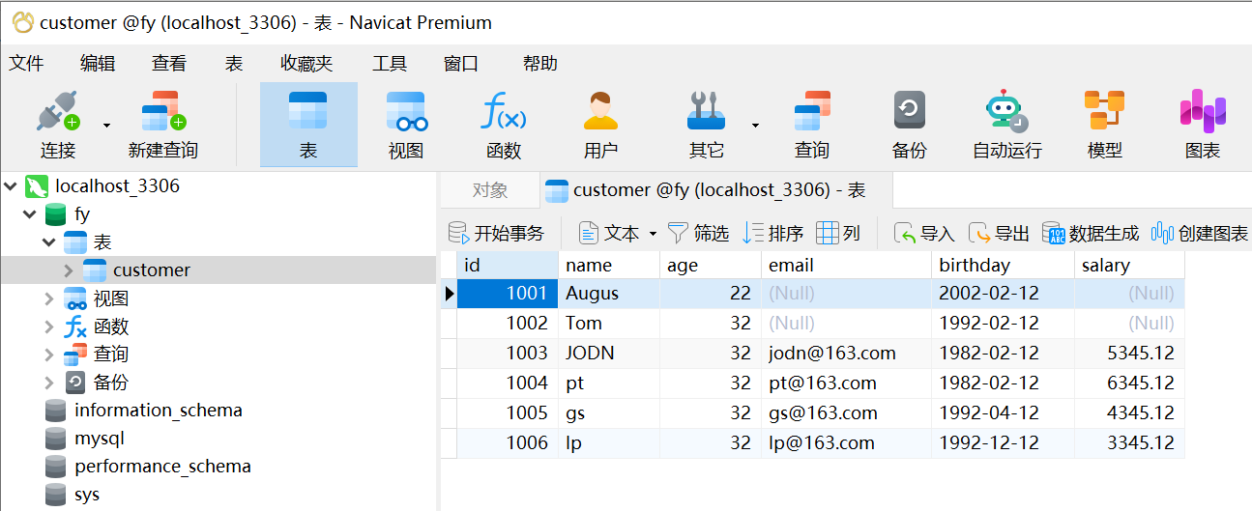The width and height of the screenshot is (1252, 511).
Task: Select the 视图 (View) toolbar icon
Action: point(406,113)
